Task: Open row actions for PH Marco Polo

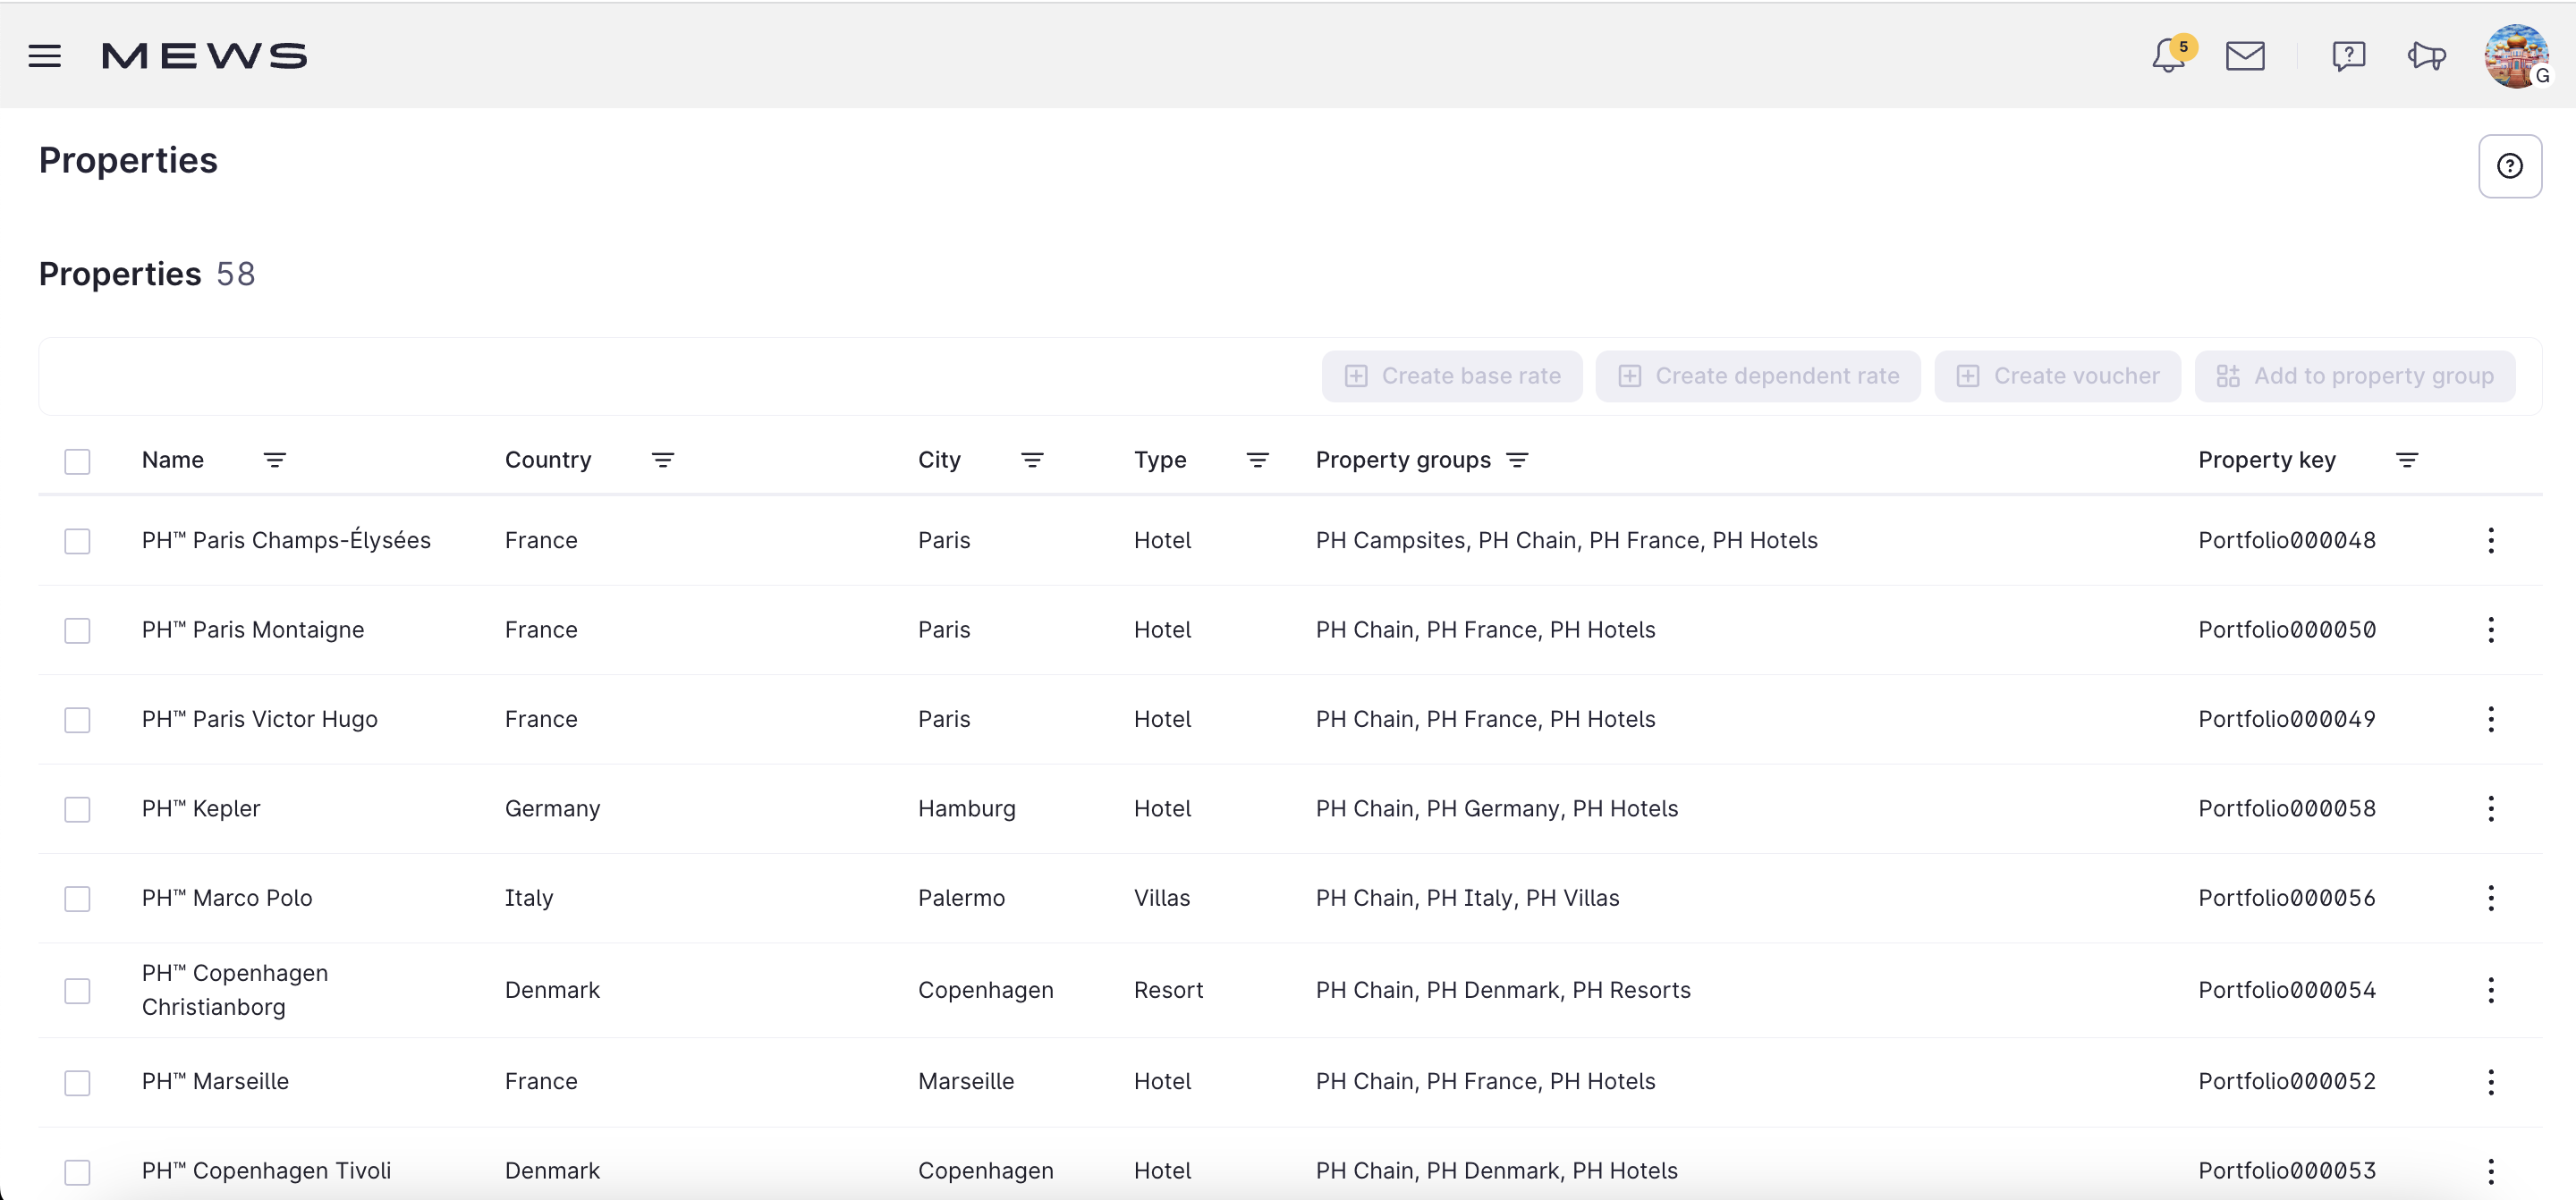Action: coord(2491,899)
